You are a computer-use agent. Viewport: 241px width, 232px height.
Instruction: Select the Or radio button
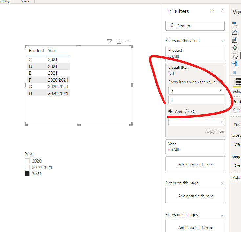pos(186,111)
